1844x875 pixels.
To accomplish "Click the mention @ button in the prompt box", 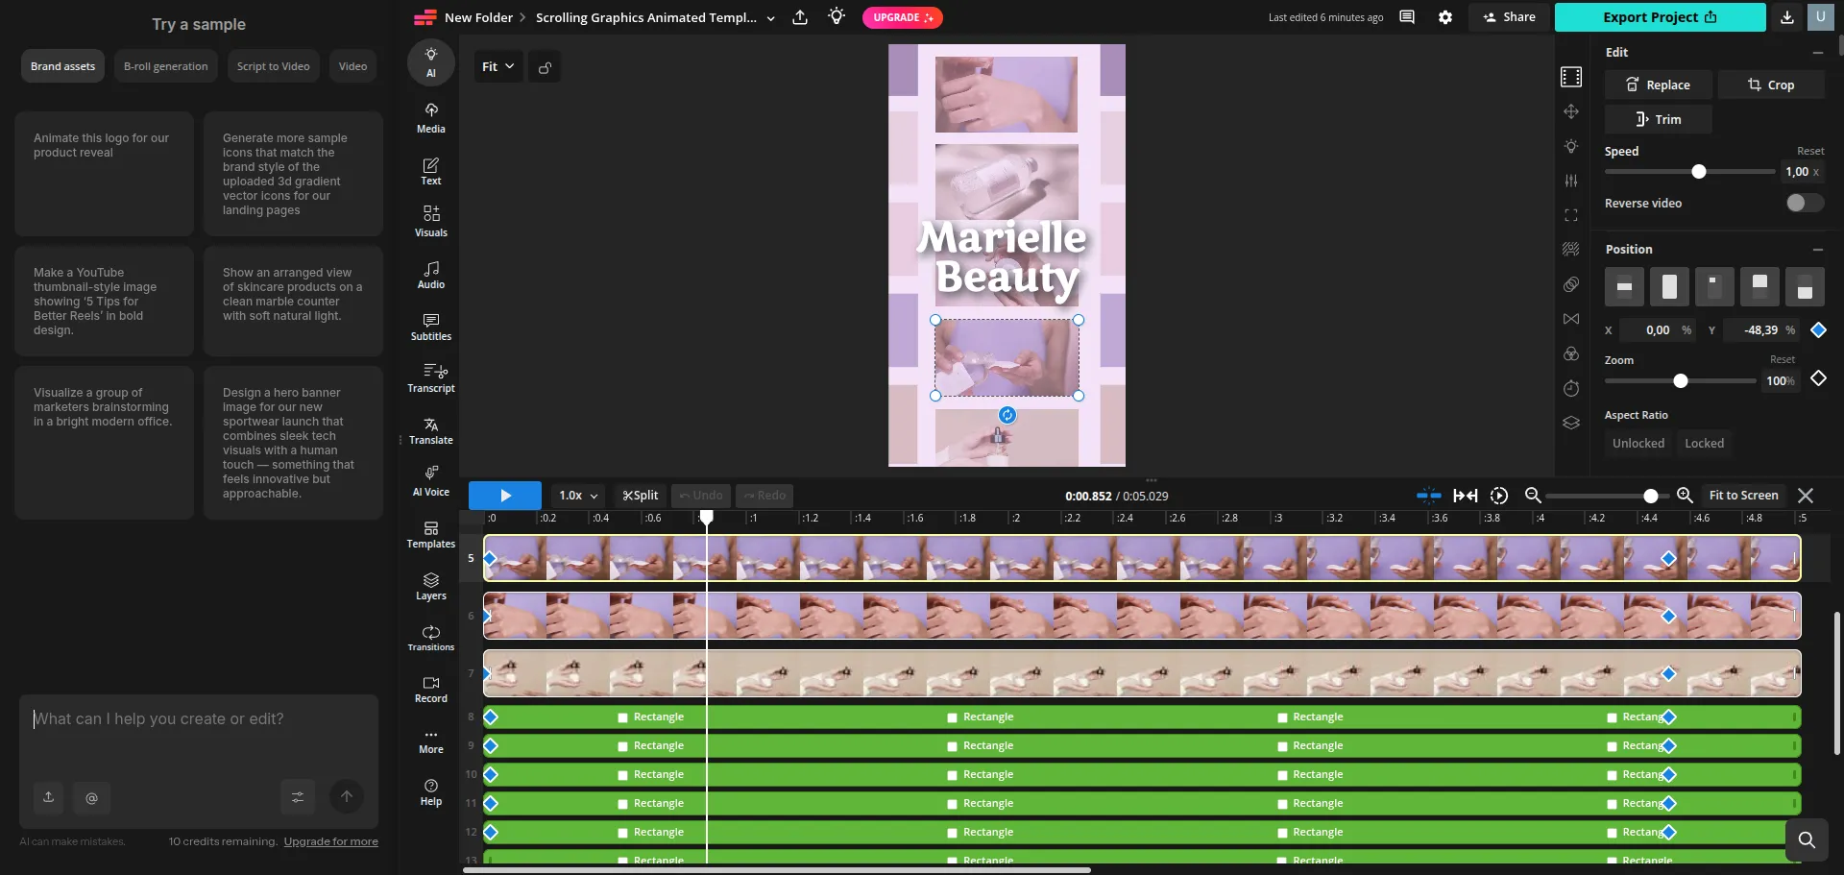I will pos(91,797).
